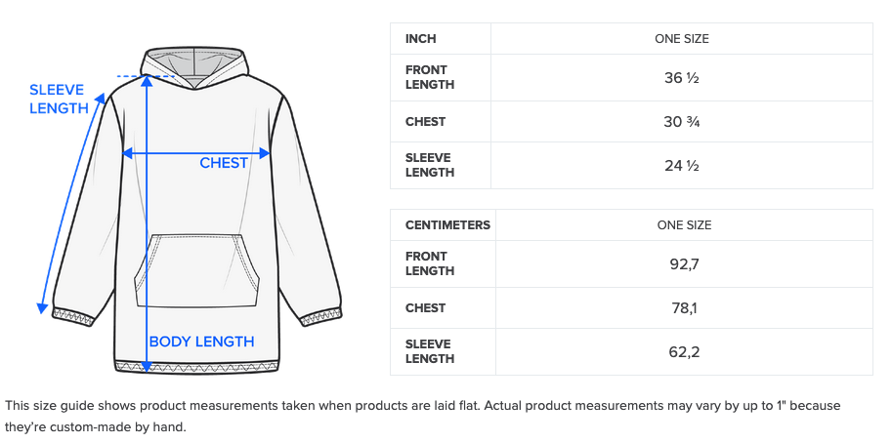Click the blue BODY LENGTH label on the hoodie
The height and width of the screenshot is (443, 892).
click(x=201, y=342)
